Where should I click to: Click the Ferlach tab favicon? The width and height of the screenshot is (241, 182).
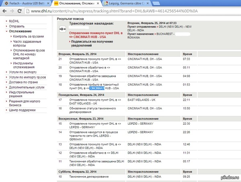6,3
